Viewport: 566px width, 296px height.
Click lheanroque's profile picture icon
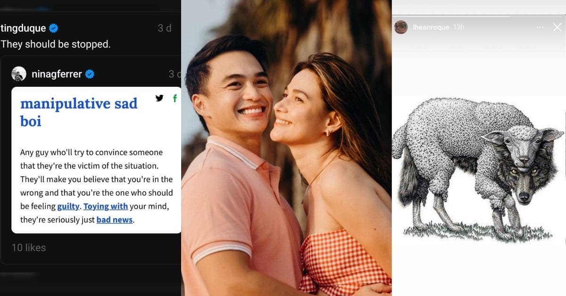point(400,27)
